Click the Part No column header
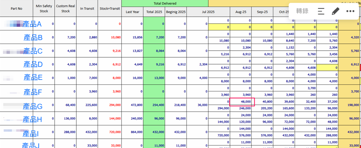 tap(16, 8)
